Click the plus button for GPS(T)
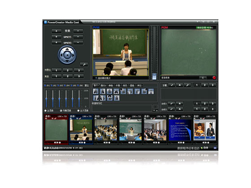 pyautogui.click(x=56, y=37)
